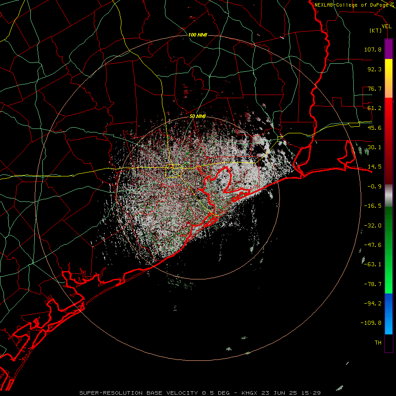Click the blue segment of the color bar

pyautogui.click(x=389, y=314)
